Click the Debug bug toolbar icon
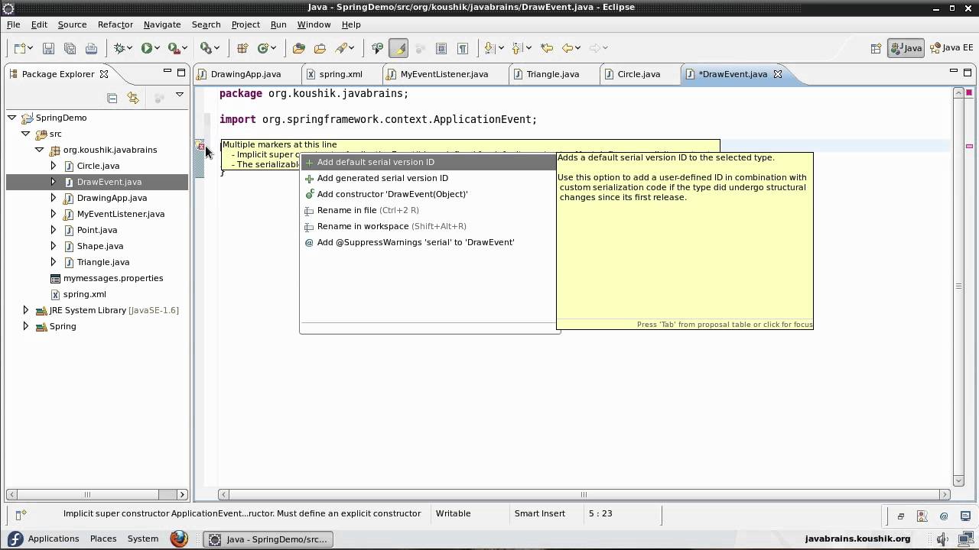979x550 pixels. [119, 48]
